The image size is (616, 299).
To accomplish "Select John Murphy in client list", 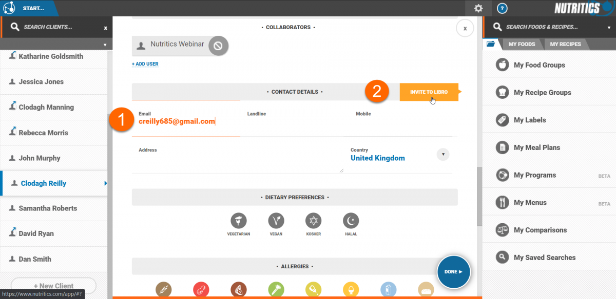I will 40,158.
